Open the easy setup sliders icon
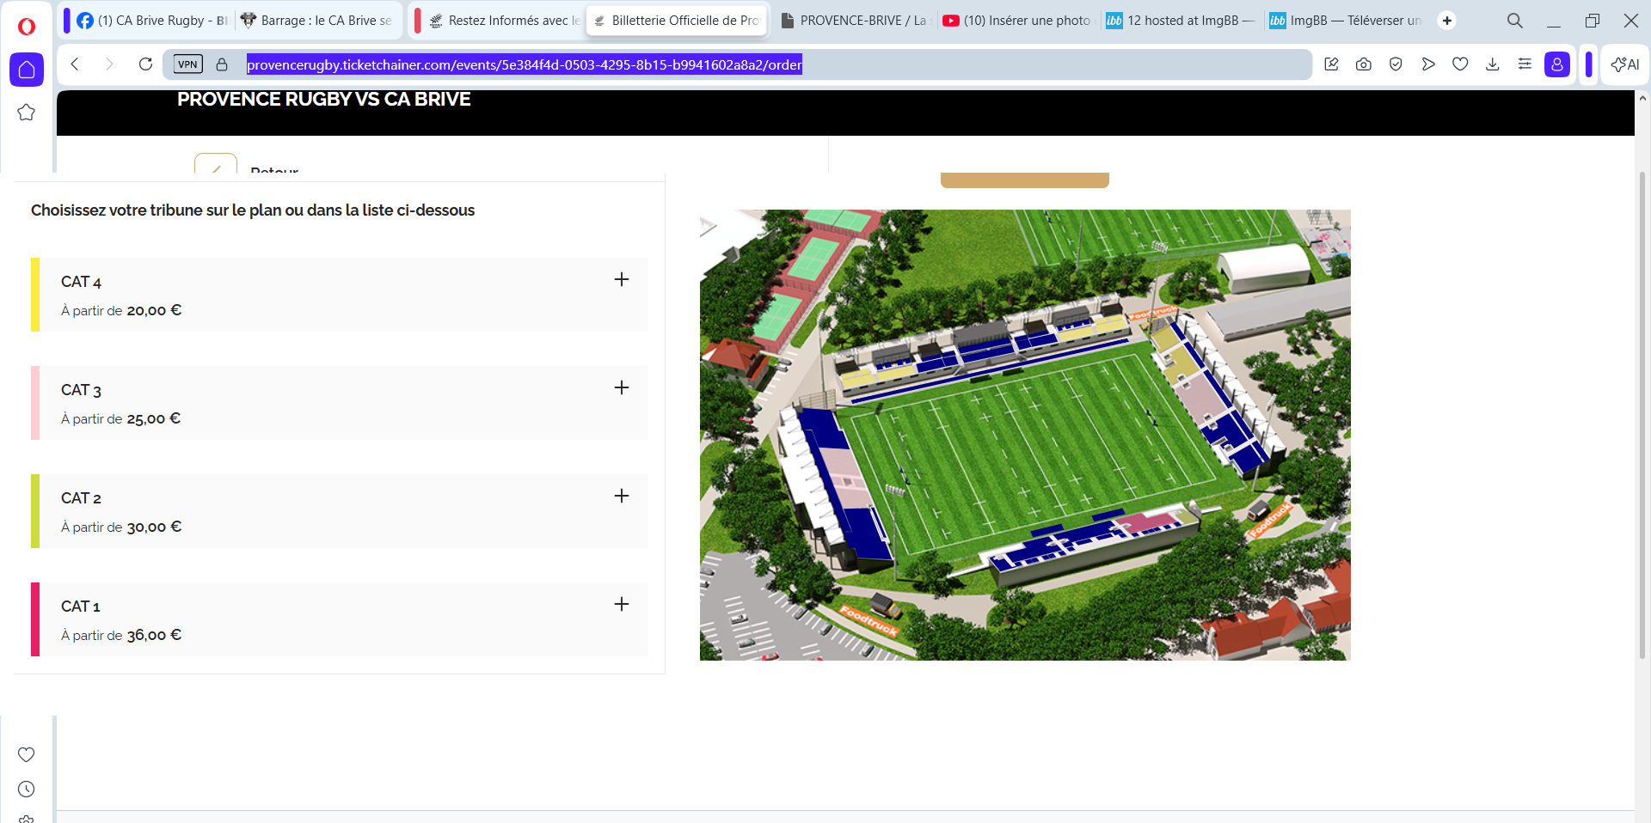The height and width of the screenshot is (823, 1651). (1525, 64)
